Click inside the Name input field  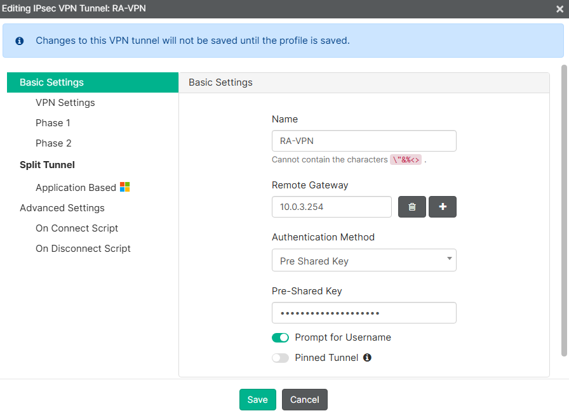click(364, 140)
